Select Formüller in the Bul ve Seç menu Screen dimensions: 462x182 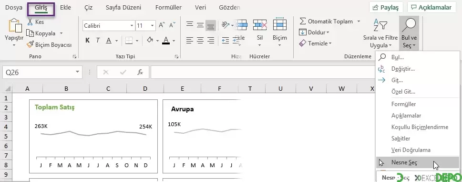click(x=418, y=104)
